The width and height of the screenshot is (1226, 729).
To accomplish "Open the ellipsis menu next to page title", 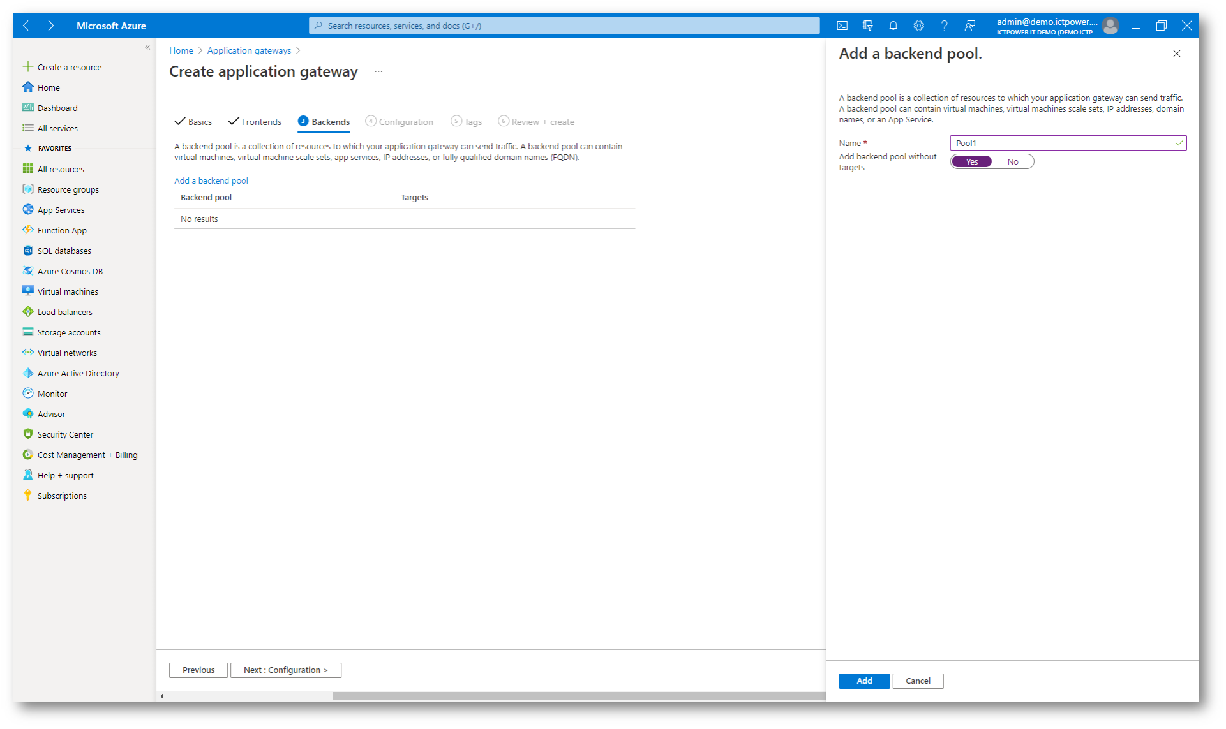I will pyautogui.click(x=378, y=71).
